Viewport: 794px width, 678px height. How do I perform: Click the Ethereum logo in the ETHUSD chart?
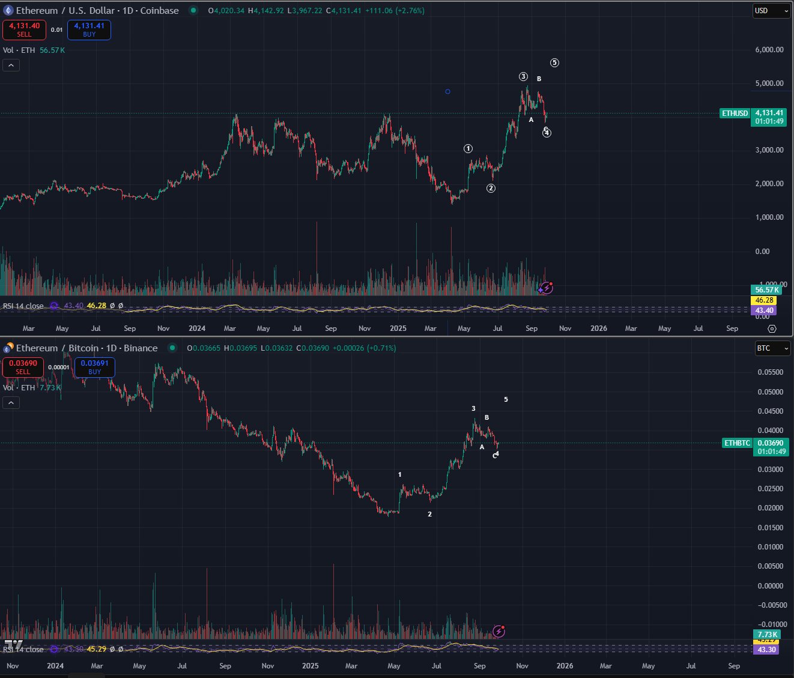coord(8,10)
